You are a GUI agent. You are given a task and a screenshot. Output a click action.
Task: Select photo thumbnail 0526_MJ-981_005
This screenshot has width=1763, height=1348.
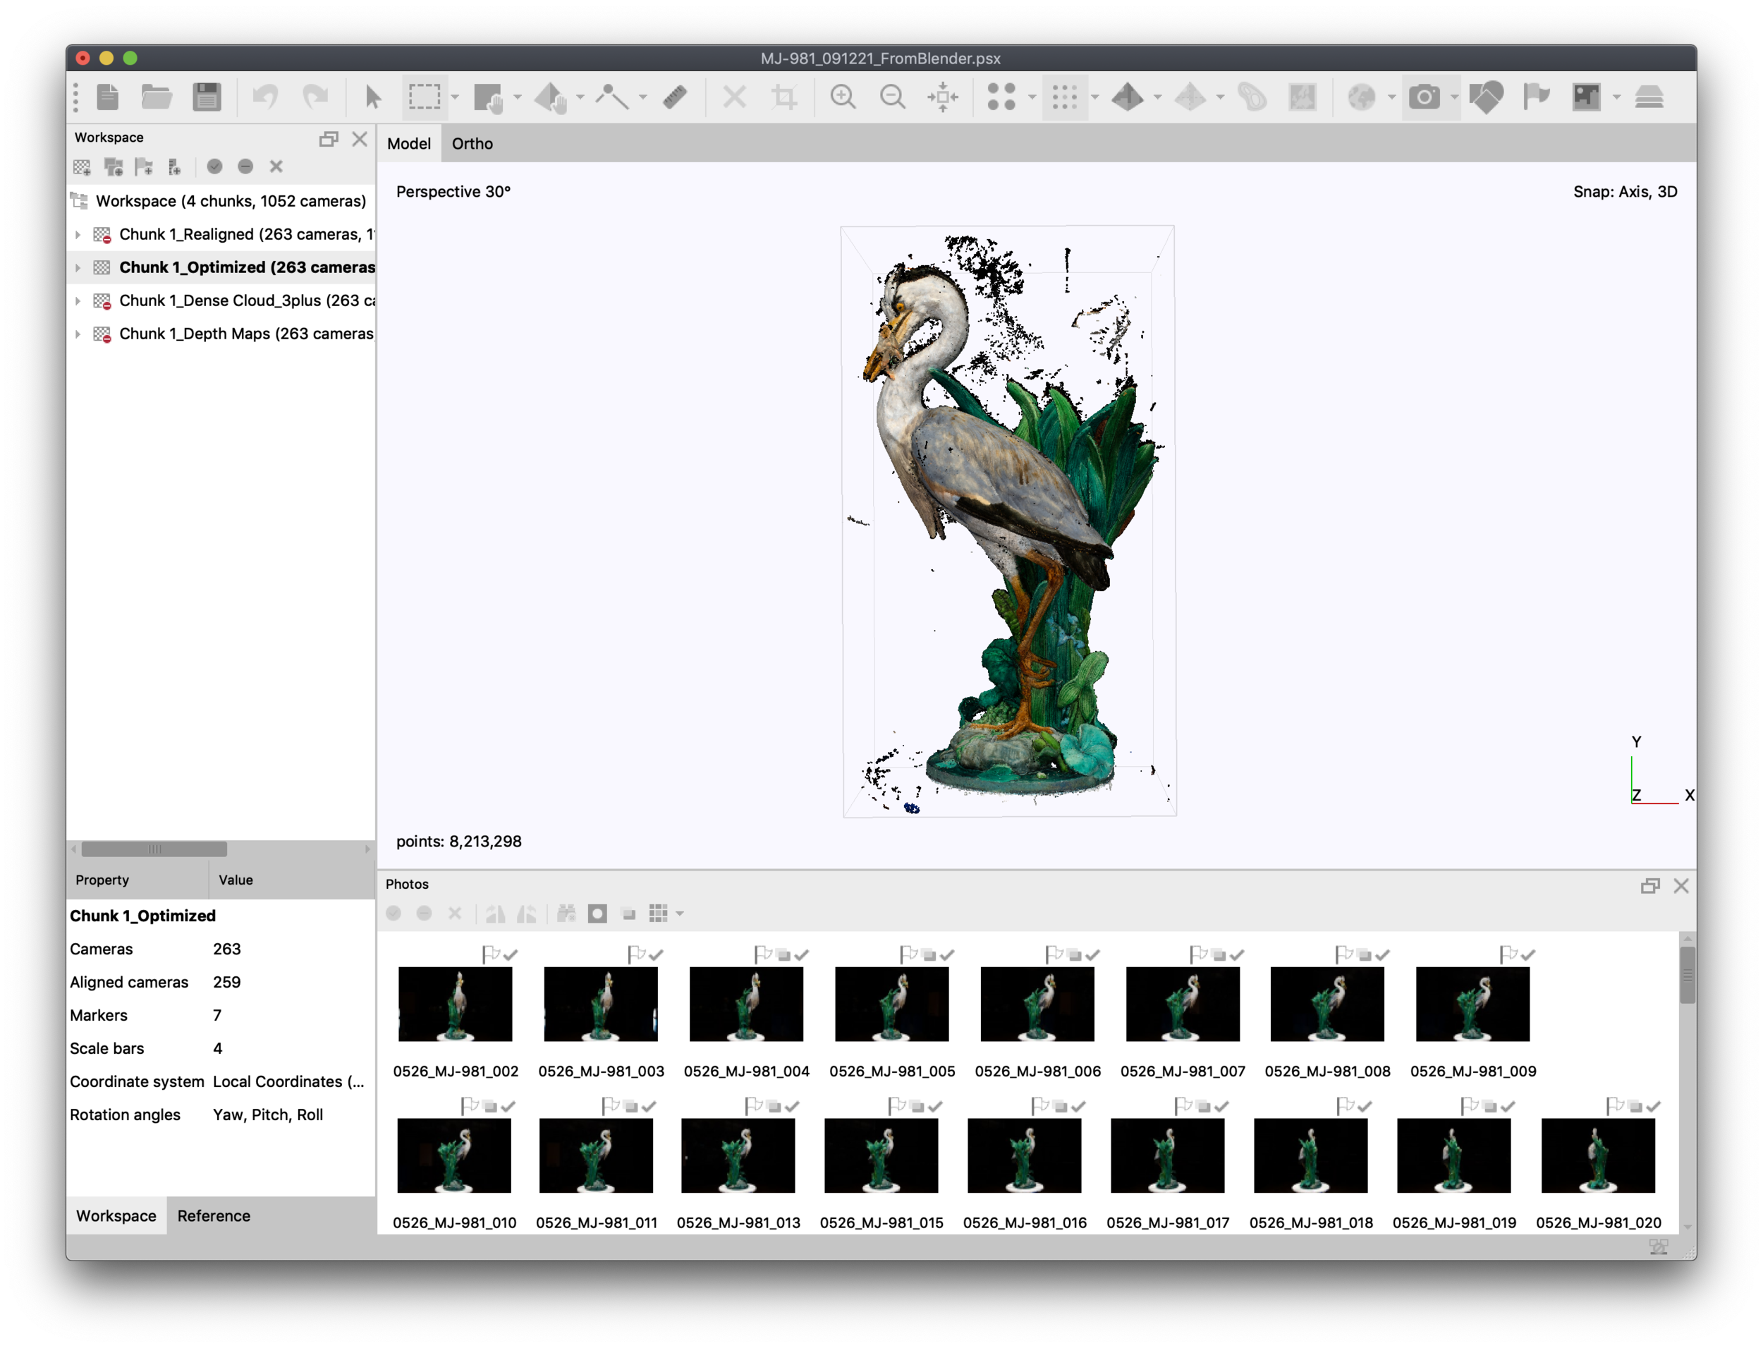pos(891,1004)
